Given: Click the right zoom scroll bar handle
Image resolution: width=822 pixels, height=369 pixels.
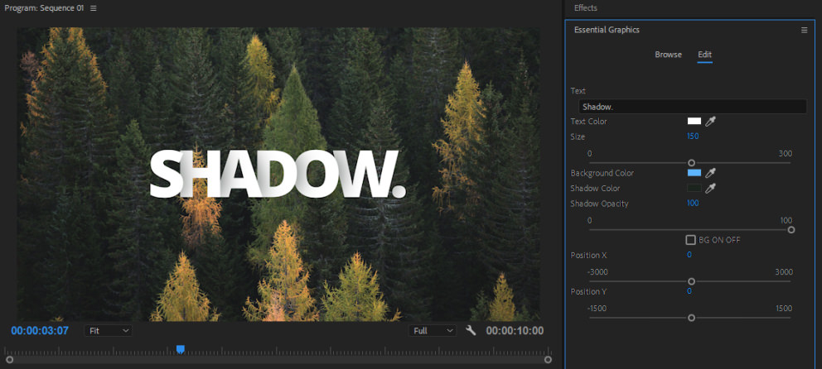Looking at the screenshot, I should point(548,360).
